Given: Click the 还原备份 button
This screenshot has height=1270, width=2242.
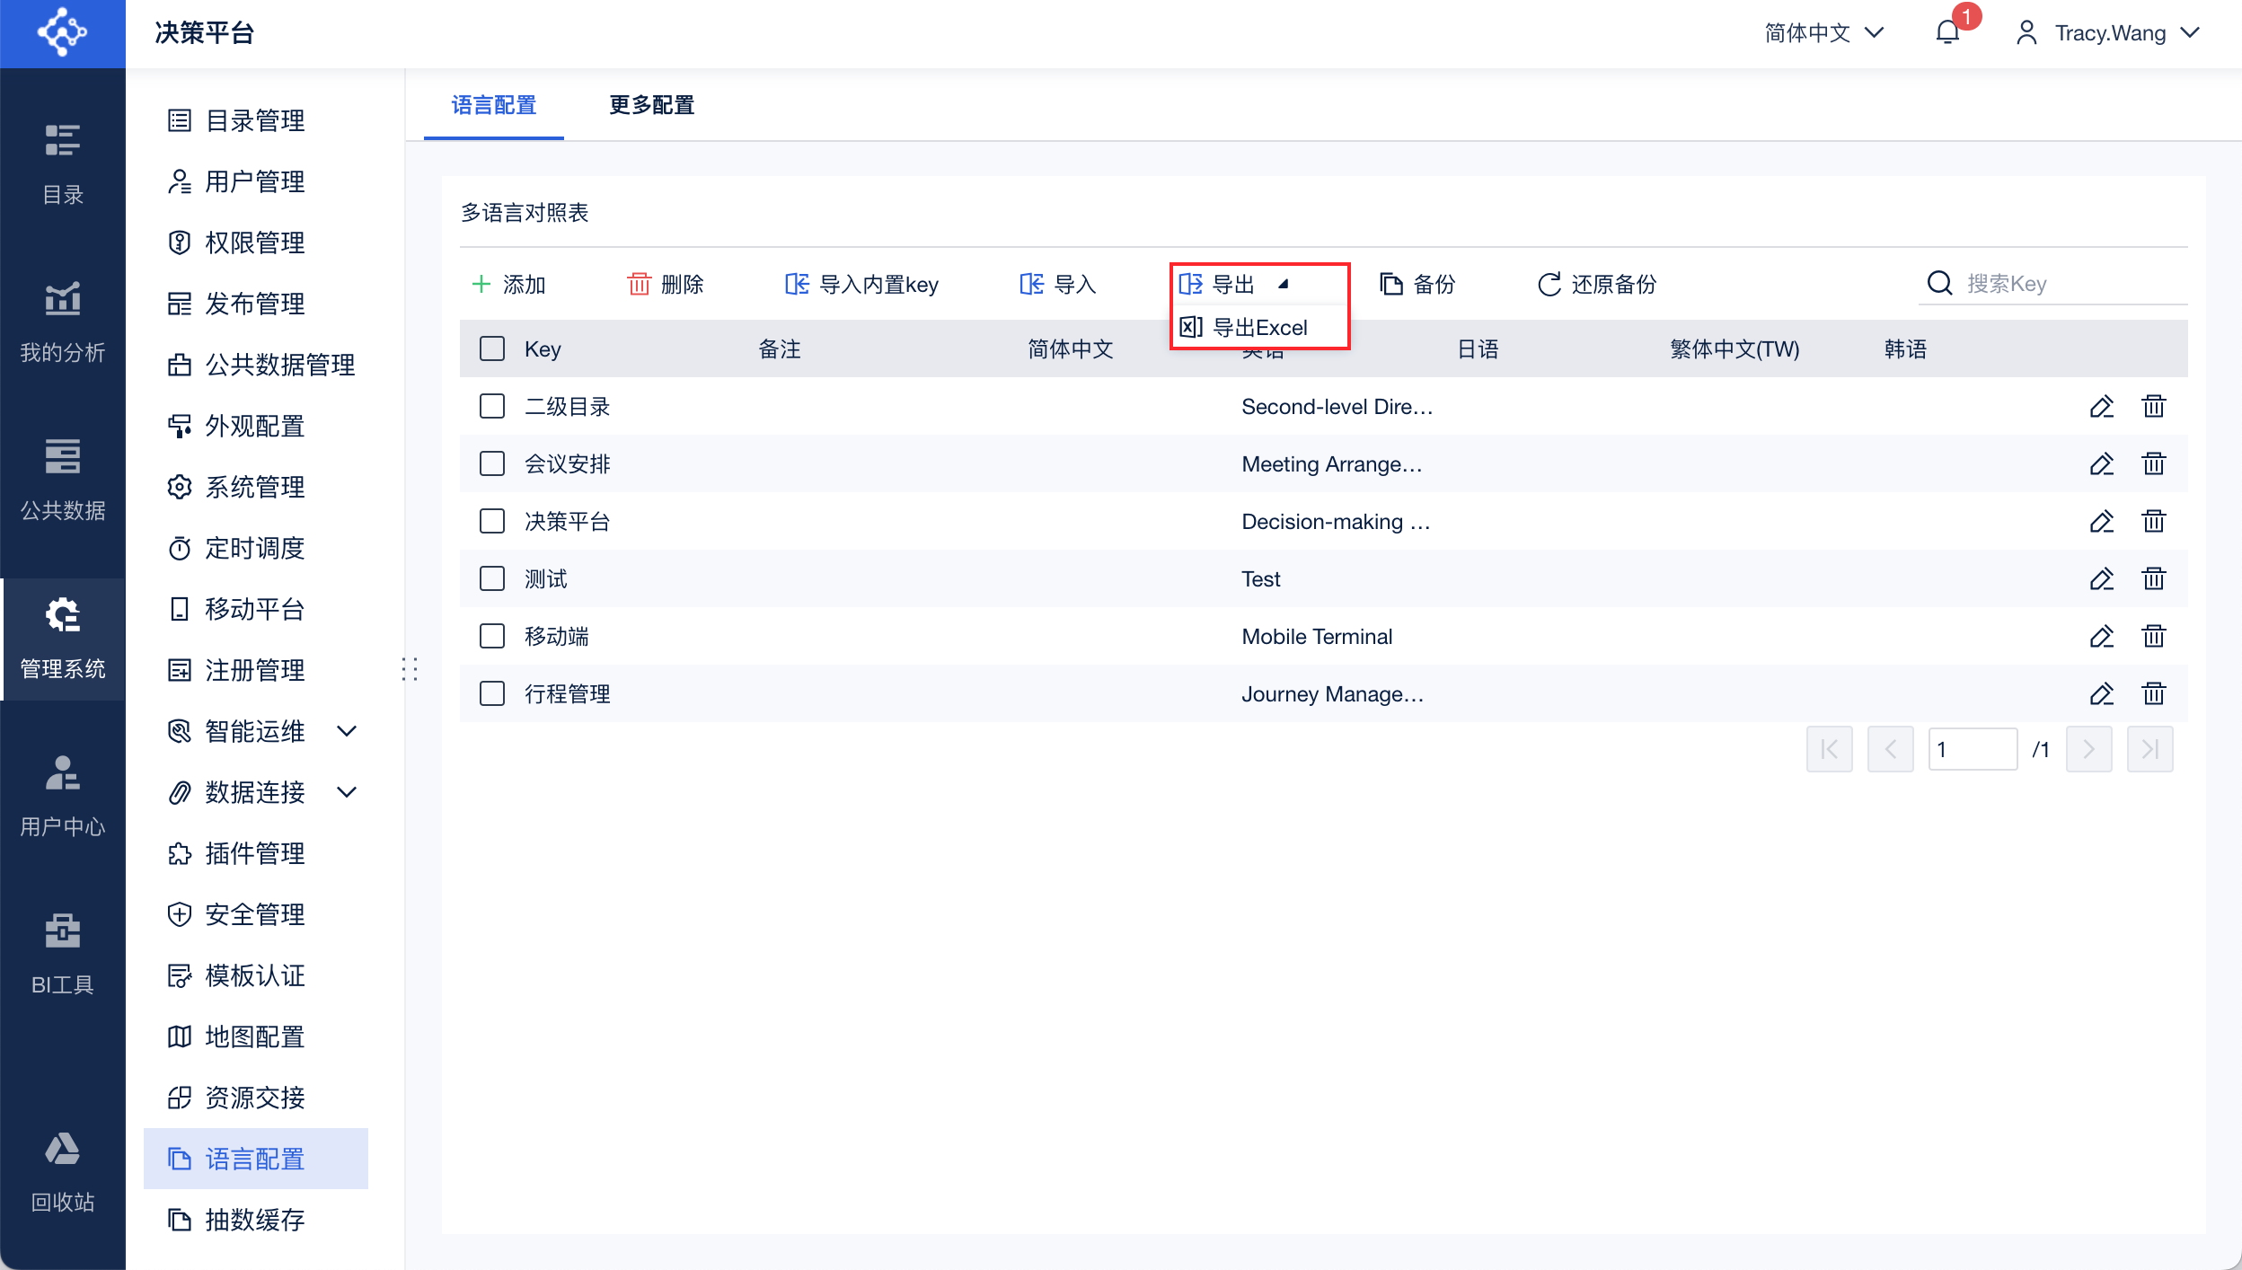Looking at the screenshot, I should (1597, 285).
